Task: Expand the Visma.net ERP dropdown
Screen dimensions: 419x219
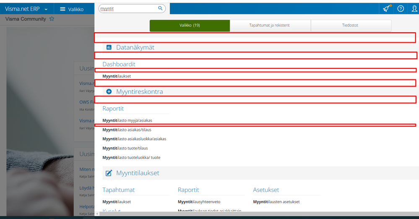Action: 46,9
